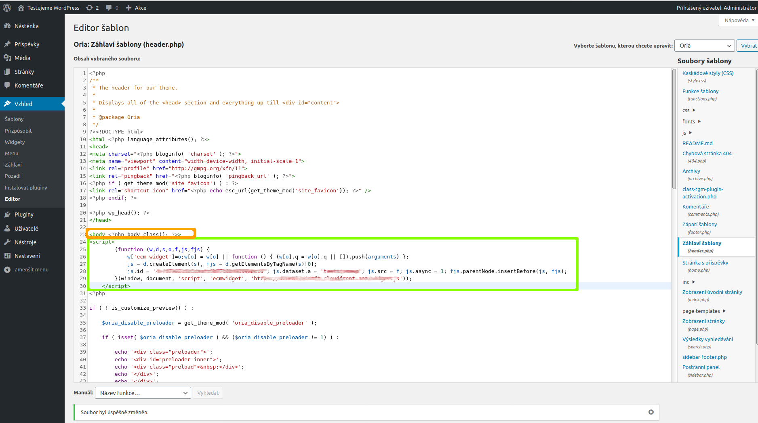Image resolution: width=758 pixels, height=423 pixels.
Task: Click the code editor vertical scrollbar
Action: click(x=674, y=129)
